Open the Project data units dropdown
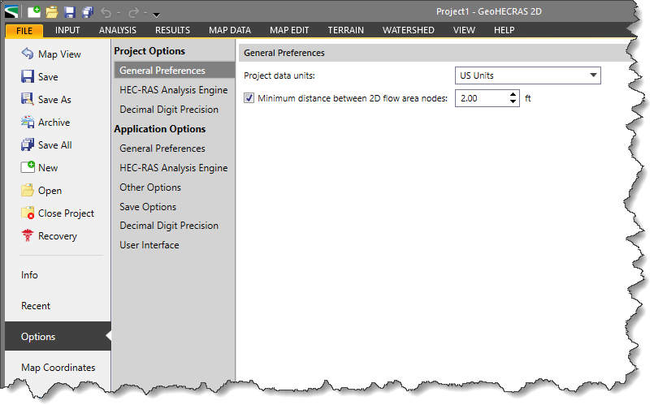Viewport: 654px width, 405px height. [593, 76]
